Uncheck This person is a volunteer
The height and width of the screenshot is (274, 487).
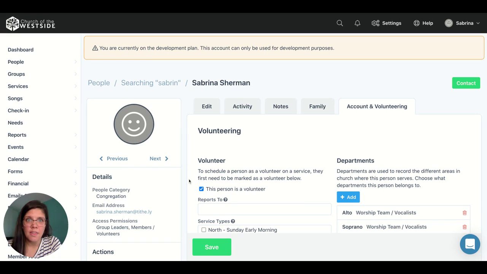(x=201, y=189)
